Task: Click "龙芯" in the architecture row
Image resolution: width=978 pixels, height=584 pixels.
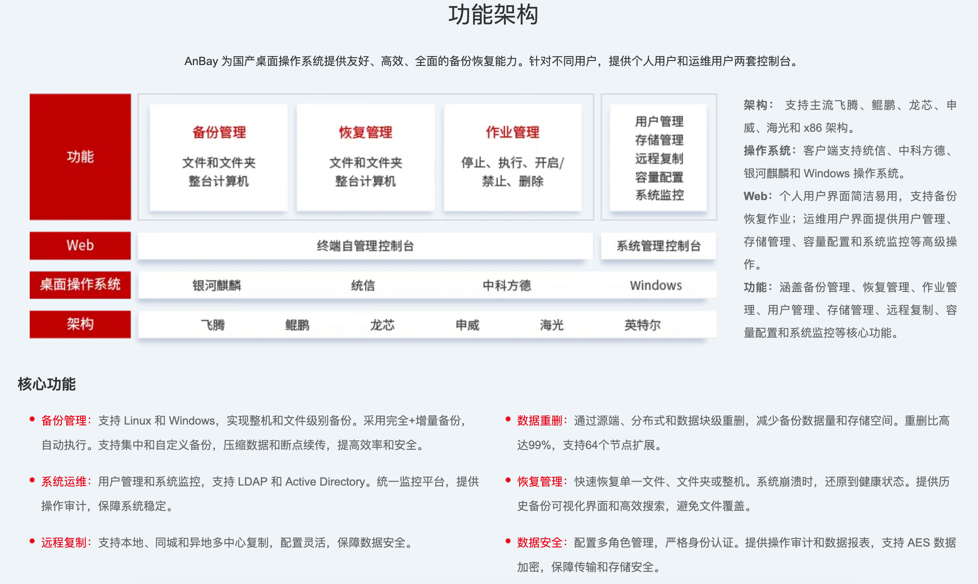Action: [382, 325]
